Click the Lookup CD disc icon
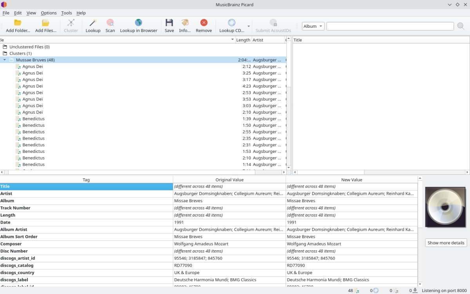Viewport: 470px width, 294px height. [231, 23]
